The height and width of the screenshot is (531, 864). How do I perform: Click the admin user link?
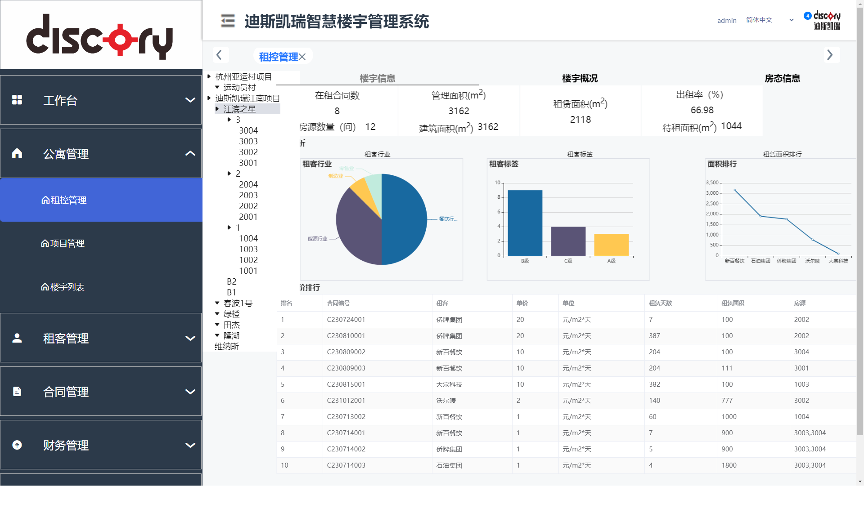point(726,20)
